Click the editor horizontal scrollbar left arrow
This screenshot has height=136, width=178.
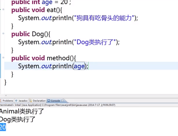[x=6, y=96]
